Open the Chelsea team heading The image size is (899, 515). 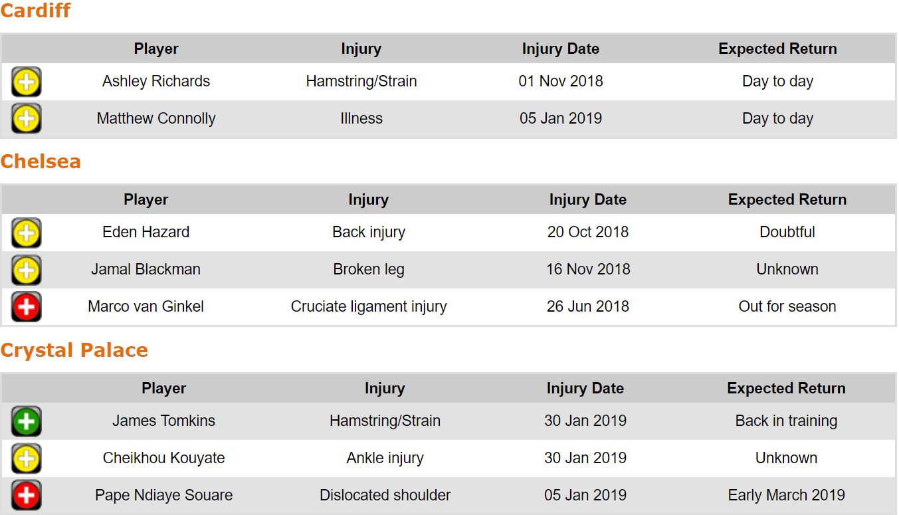coord(41,161)
